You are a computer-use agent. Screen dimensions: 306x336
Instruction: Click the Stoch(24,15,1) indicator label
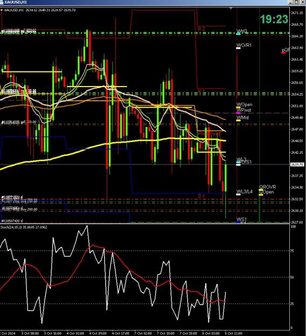10,227
